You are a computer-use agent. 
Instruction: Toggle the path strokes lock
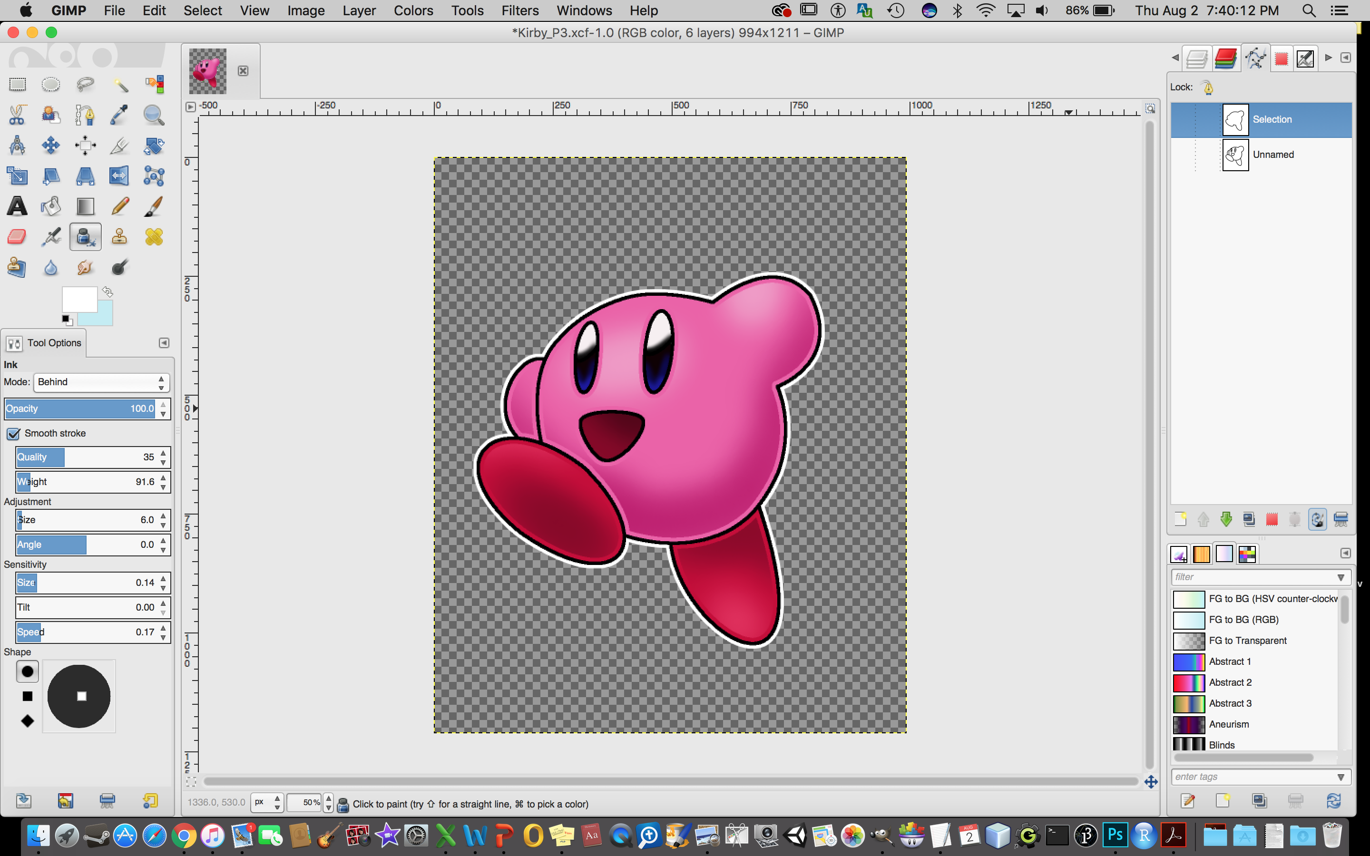pyautogui.click(x=1207, y=88)
